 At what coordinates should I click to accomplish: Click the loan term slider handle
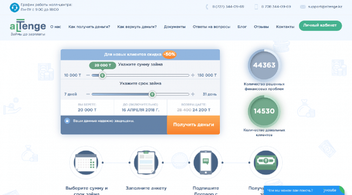pyautogui.click(x=152, y=94)
